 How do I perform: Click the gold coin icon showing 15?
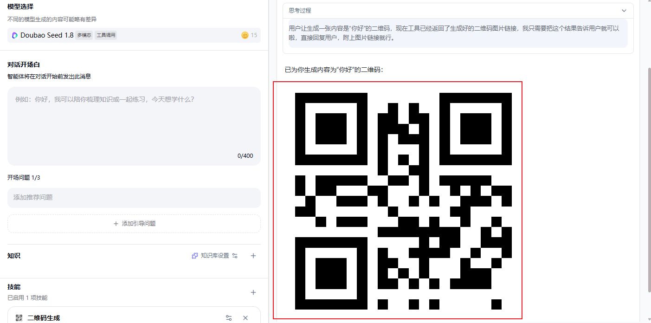coord(245,35)
